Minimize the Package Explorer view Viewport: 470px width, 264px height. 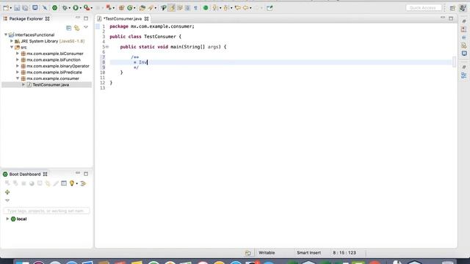point(78,18)
